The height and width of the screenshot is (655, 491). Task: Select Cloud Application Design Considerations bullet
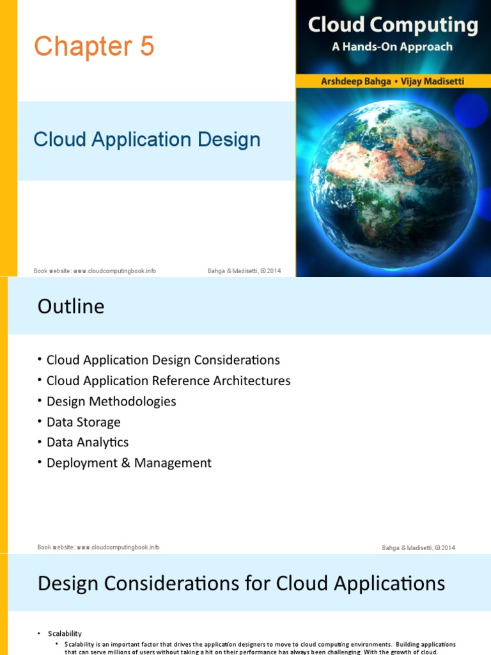pyautogui.click(x=163, y=360)
